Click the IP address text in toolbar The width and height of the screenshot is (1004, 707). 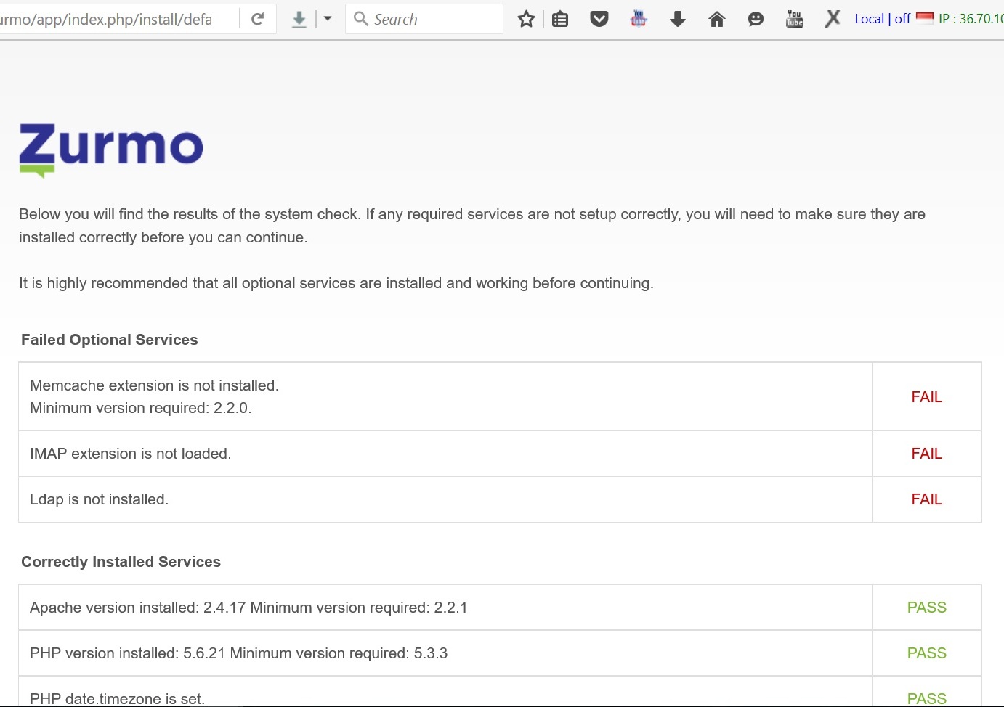971,19
